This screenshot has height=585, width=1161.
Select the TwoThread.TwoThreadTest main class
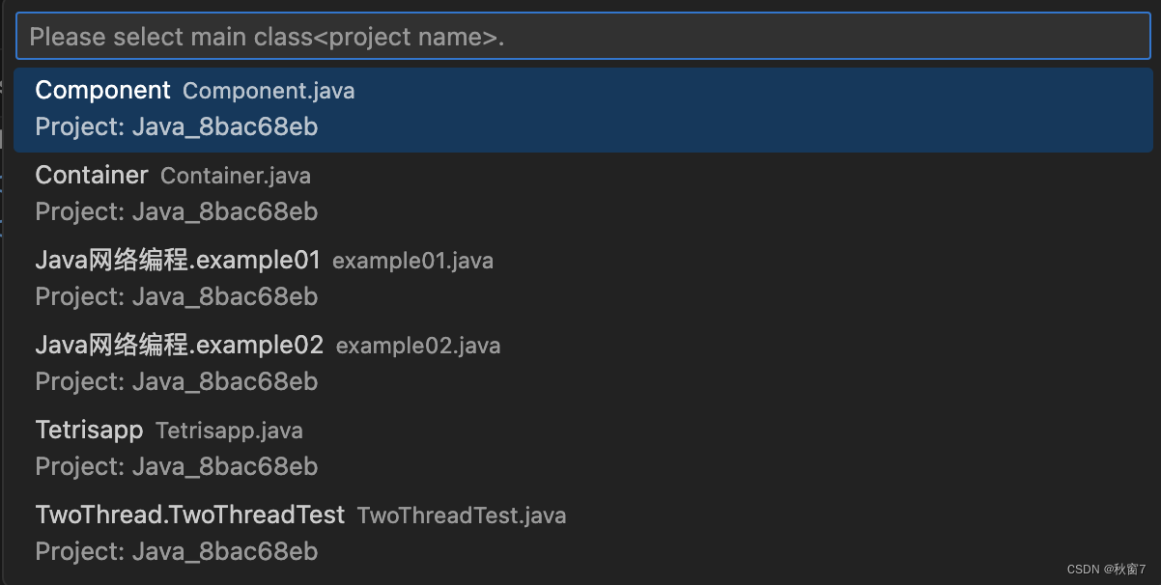coord(189,515)
